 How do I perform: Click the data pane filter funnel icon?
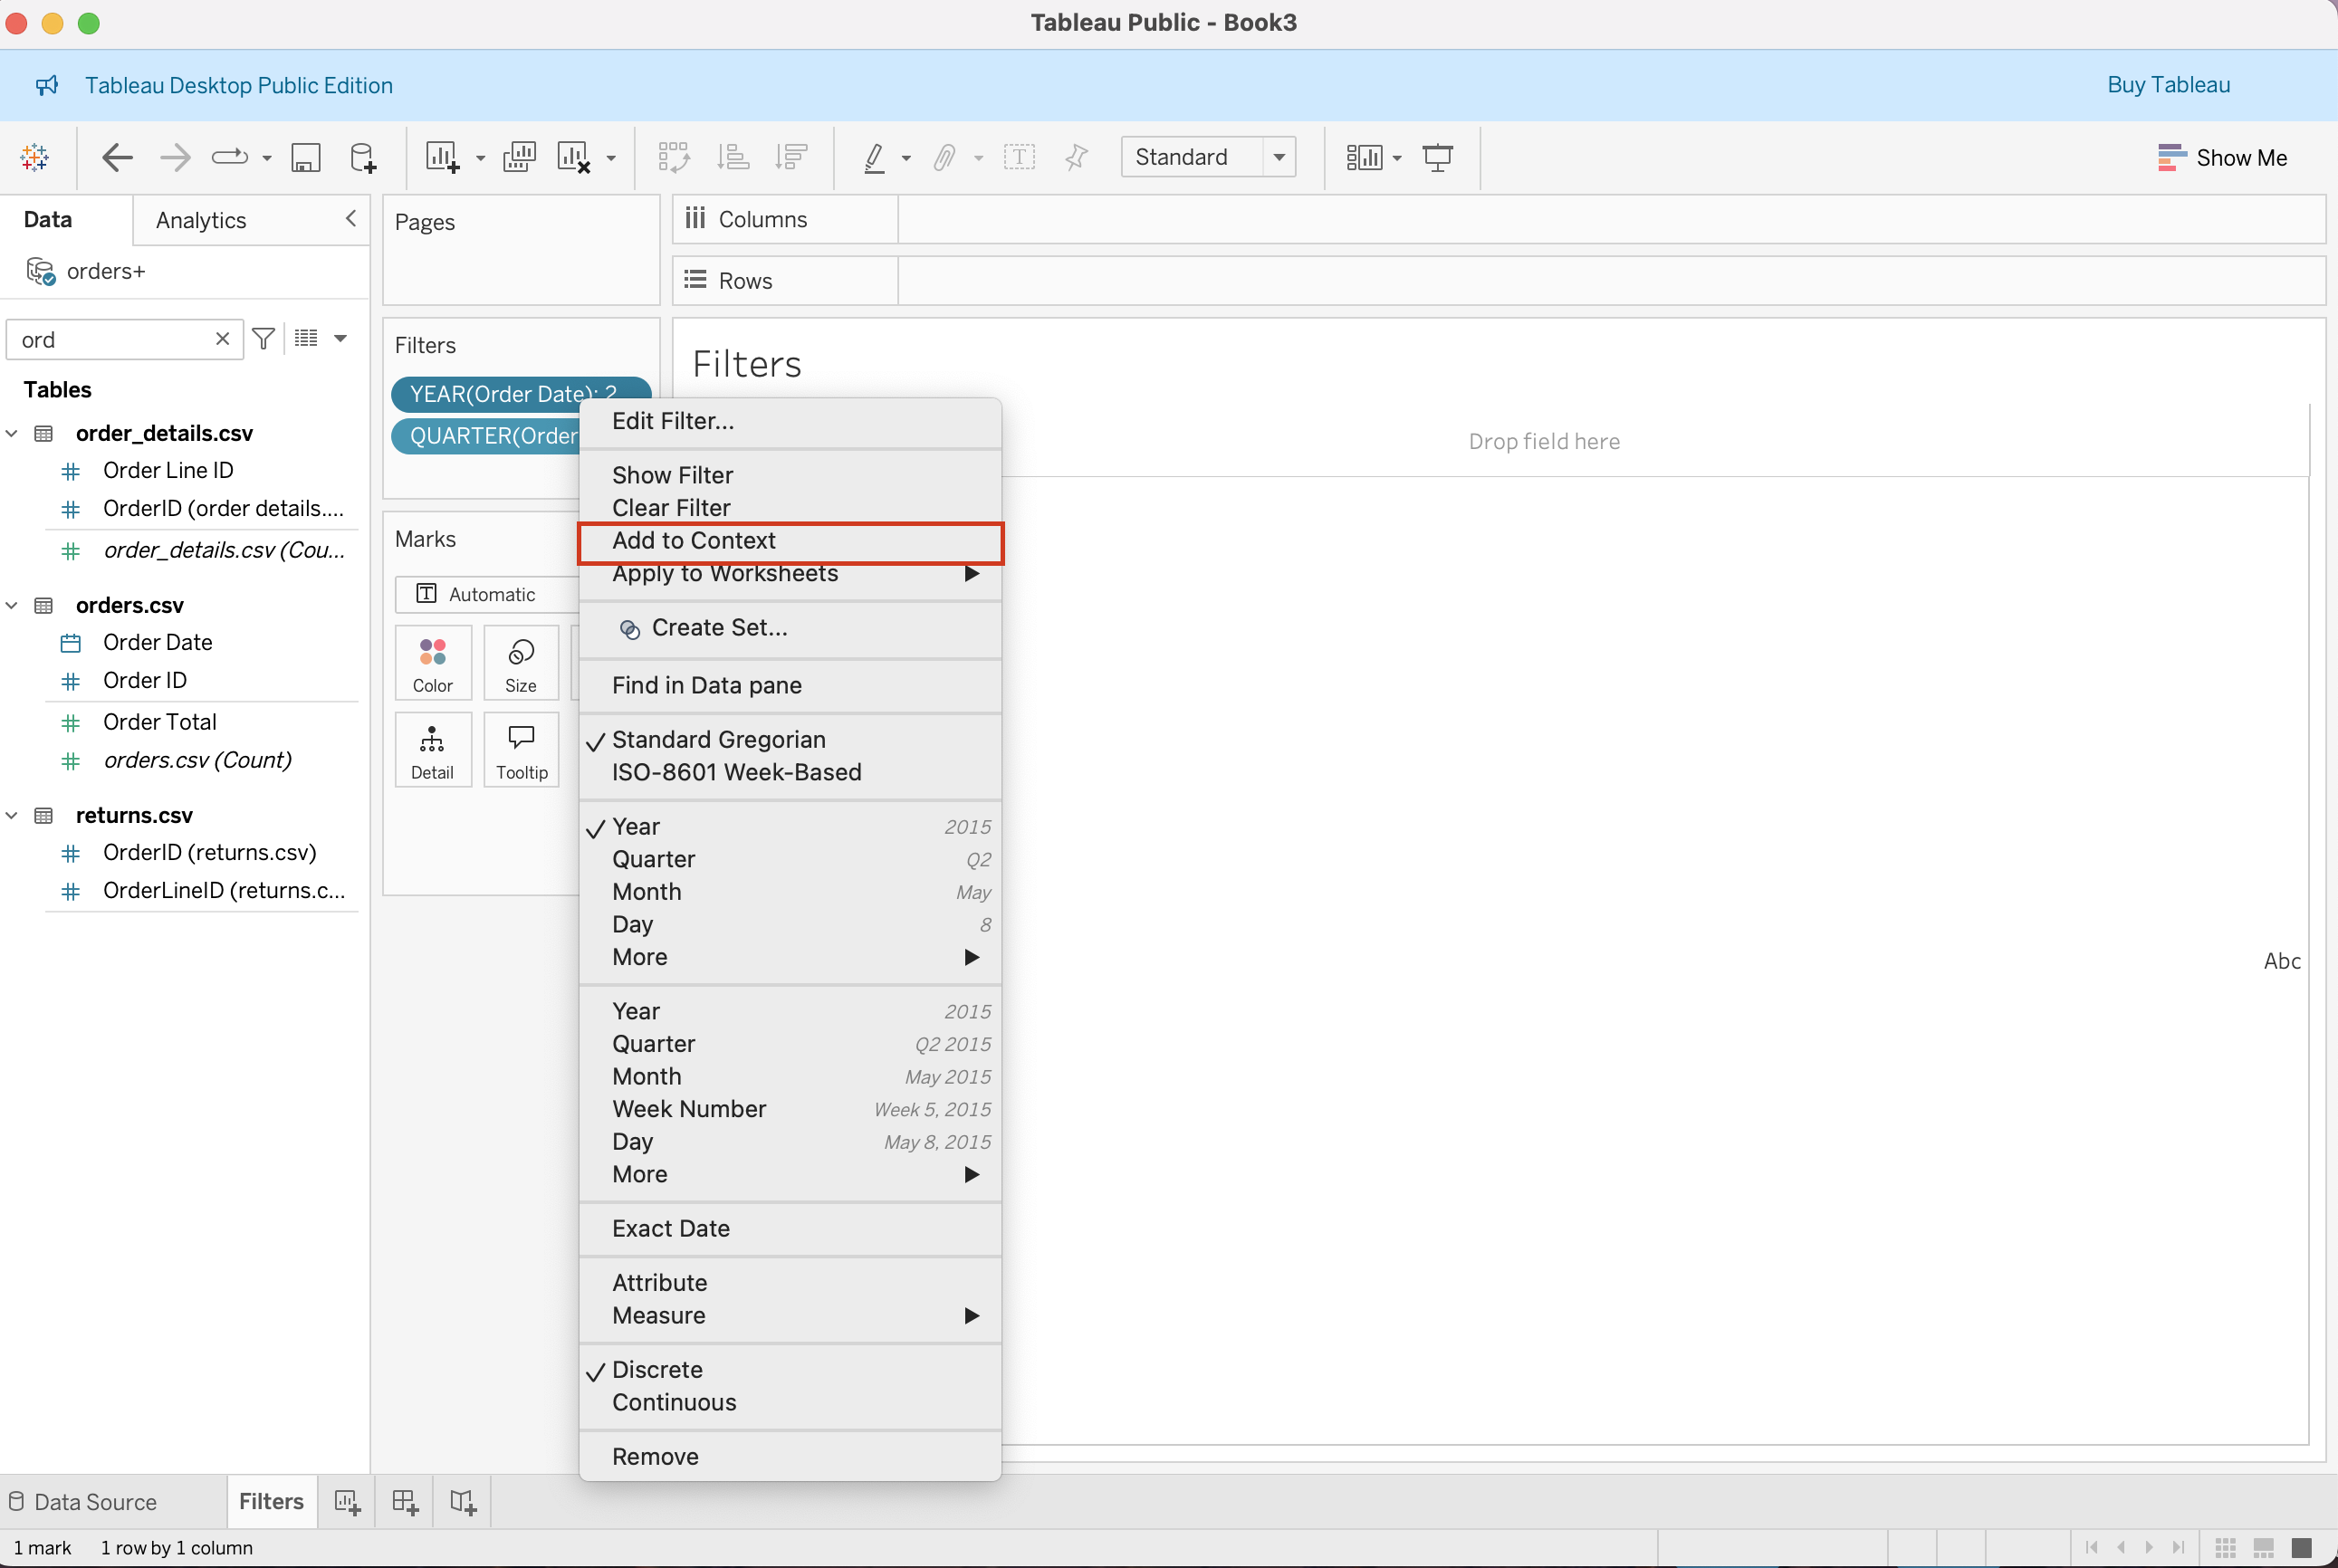(x=263, y=339)
